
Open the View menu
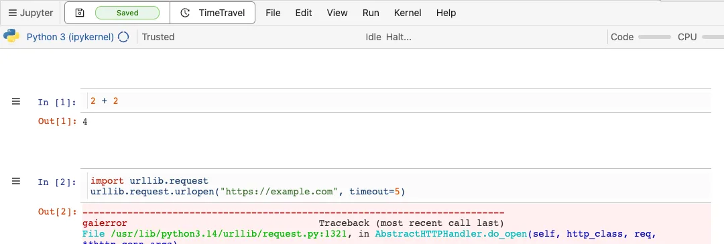(x=337, y=13)
